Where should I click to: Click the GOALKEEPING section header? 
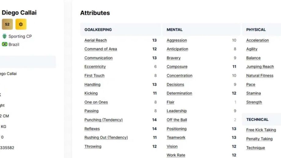[x=98, y=30]
